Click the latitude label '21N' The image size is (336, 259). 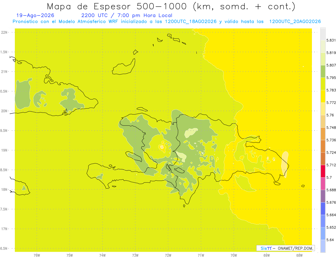(x=4, y=72)
